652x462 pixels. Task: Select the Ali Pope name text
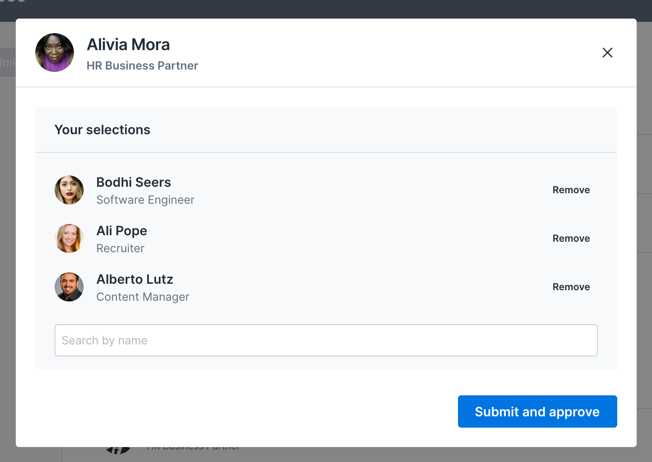[122, 231]
